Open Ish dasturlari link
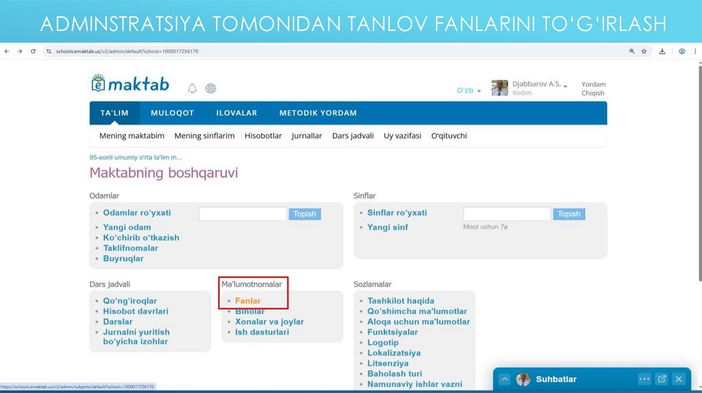This screenshot has height=393, width=702. pyautogui.click(x=262, y=332)
